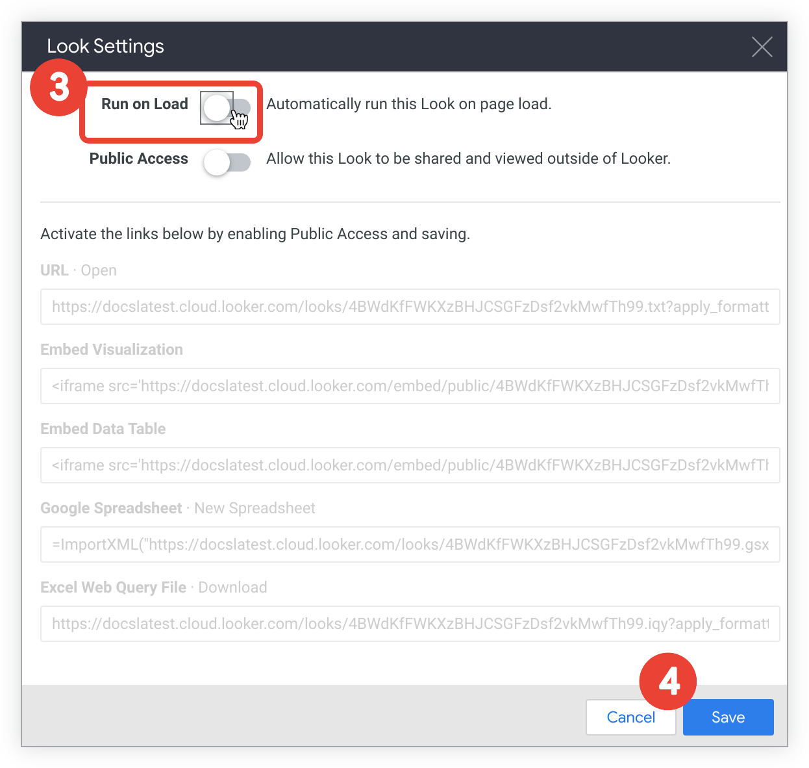
Task: Click the red step 3 badge
Action: click(x=59, y=88)
